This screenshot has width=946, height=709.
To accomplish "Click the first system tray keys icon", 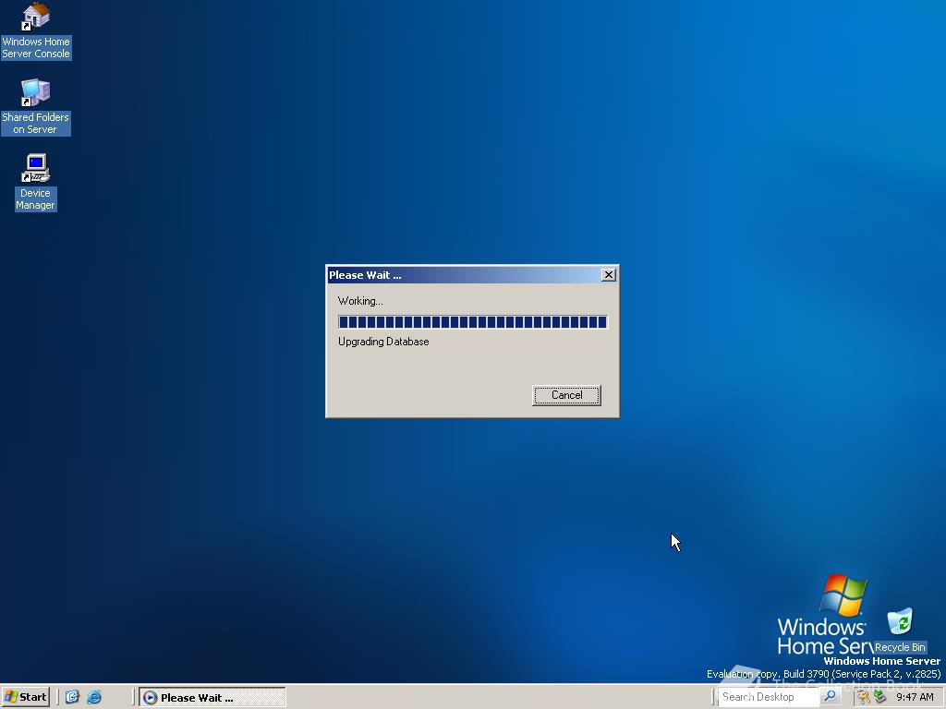I will click(865, 697).
